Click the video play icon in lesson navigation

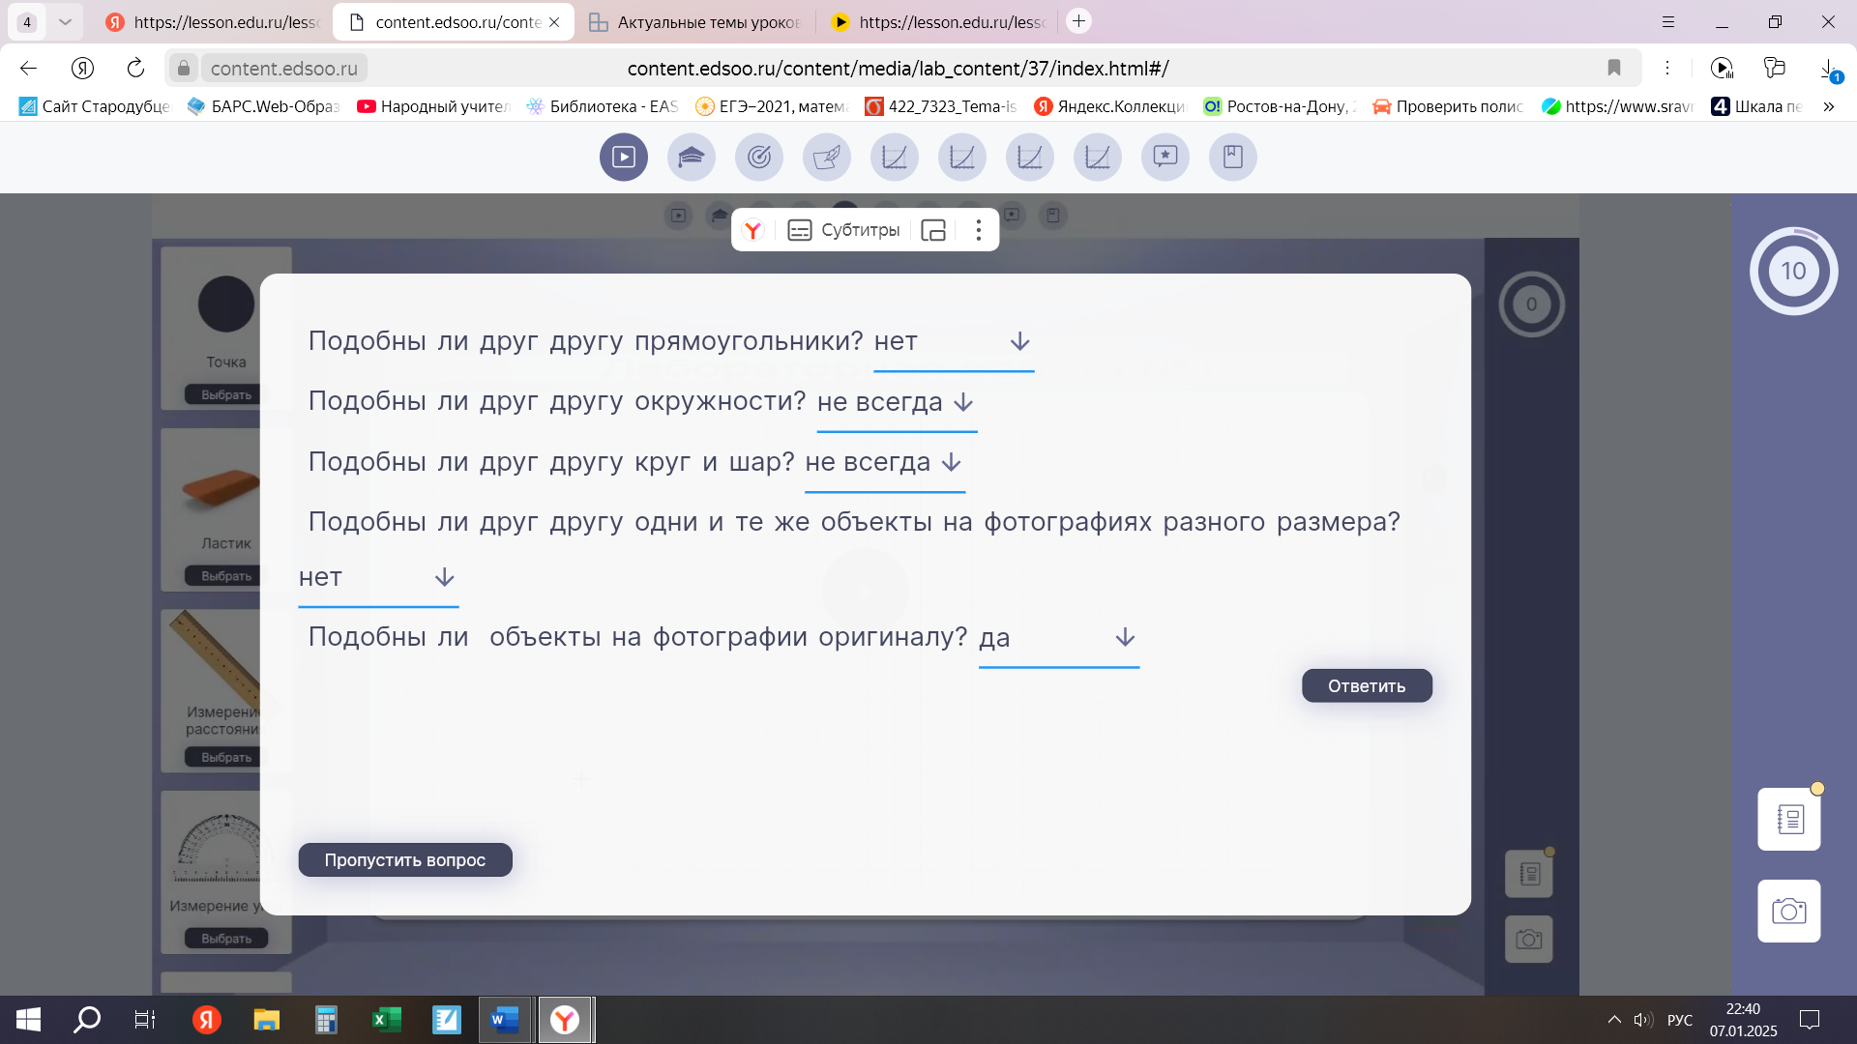click(x=623, y=157)
